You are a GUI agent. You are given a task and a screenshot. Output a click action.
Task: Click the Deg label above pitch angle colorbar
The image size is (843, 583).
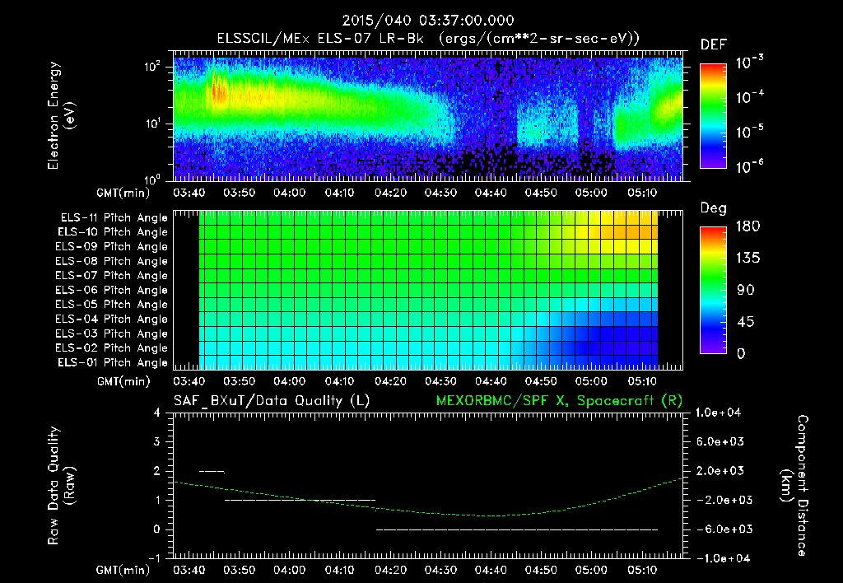pos(713,208)
